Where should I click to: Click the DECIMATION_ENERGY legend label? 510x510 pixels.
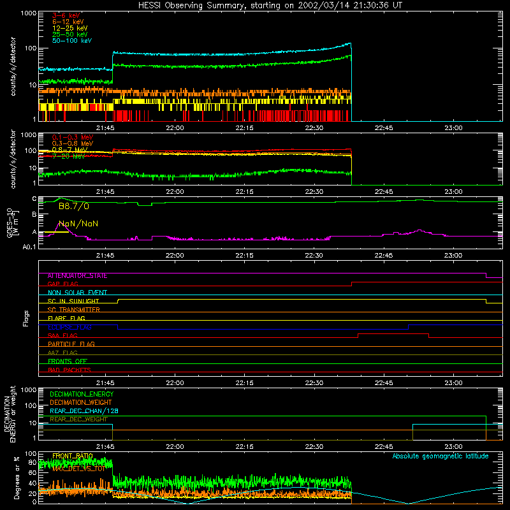[x=82, y=394]
